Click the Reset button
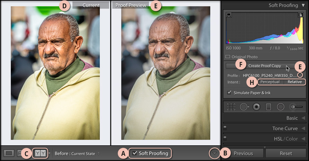The height and width of the screenshot is (161, 309). (x=286, y=153)
